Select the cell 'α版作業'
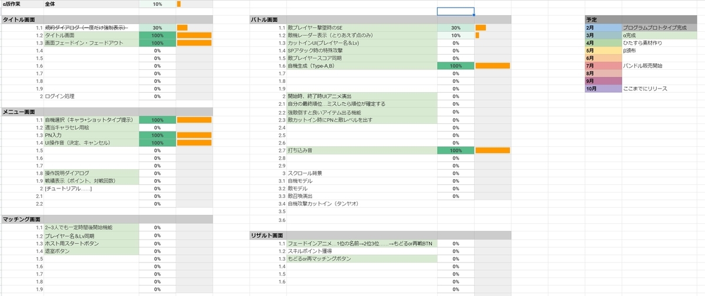The height and width of the screenshot is (296, 705). tap(22, 4)
